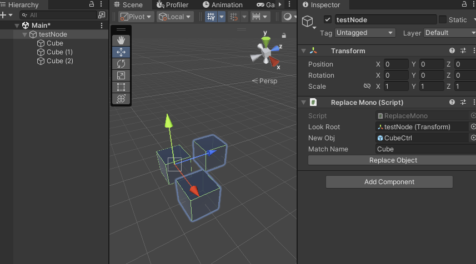
Task: Toggle Local/Global handle rotation
Action: [175, 17]
